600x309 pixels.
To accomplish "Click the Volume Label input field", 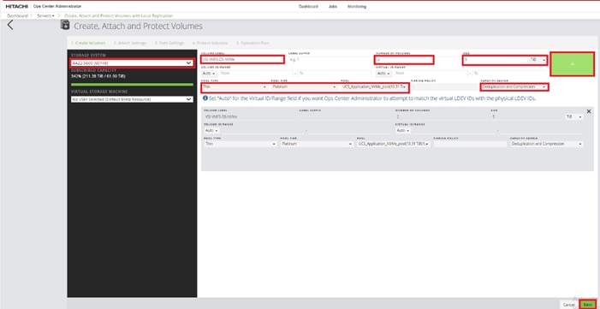I will 242,59.
